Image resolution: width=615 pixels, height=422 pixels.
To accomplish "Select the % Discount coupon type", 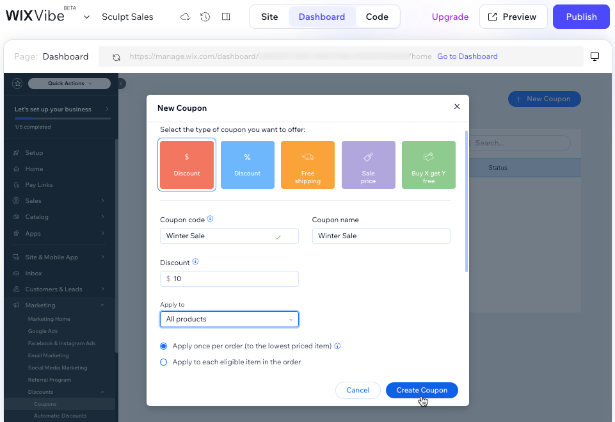I will (247, 165).
